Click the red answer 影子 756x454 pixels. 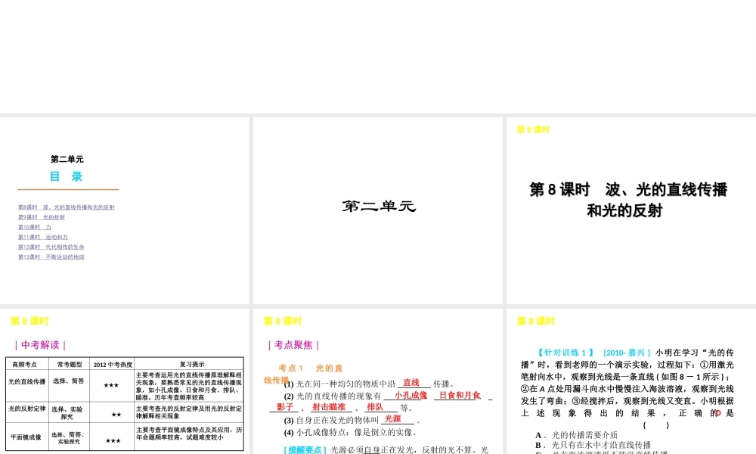click(x=285, y=407)
